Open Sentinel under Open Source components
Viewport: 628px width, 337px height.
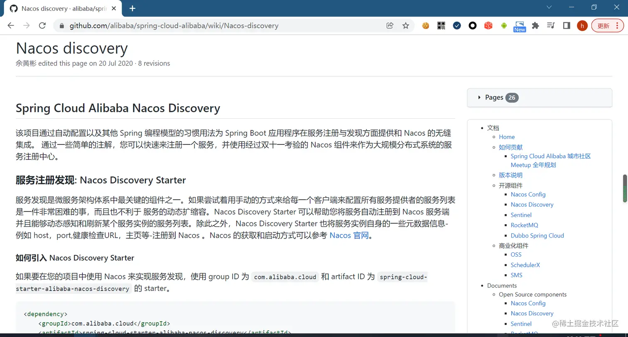coord(521,324)
